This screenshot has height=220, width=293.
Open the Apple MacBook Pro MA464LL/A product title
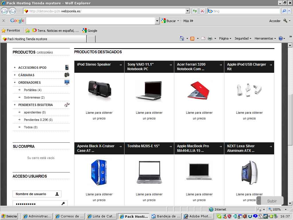193,148
